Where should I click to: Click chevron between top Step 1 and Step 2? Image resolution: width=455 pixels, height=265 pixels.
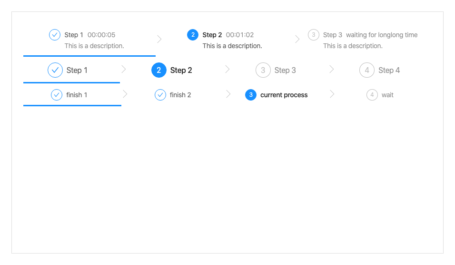click(159, 39)
